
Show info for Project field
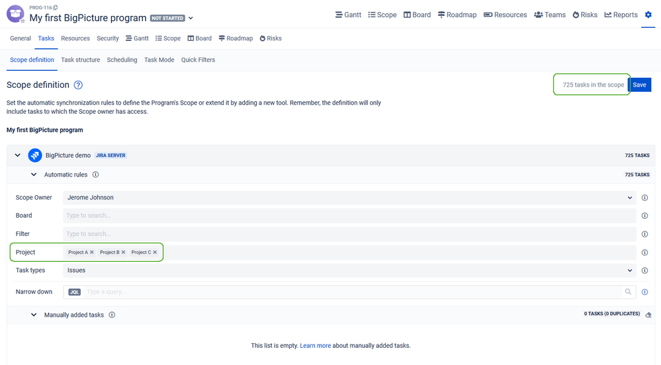click(x=644, y=253)
